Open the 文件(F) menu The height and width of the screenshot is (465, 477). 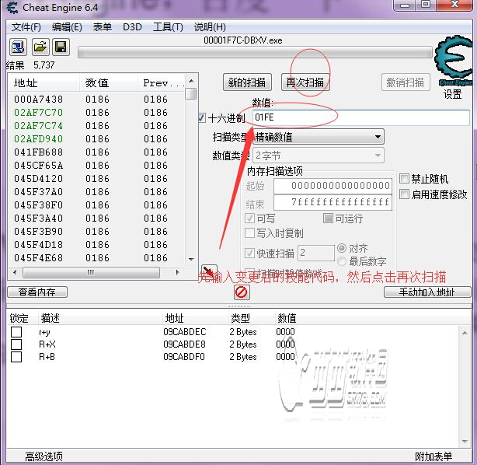26,27
